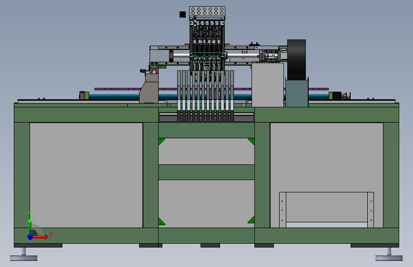
Task: Select the chrome shaft left of the head assembly
Action: 181,56
